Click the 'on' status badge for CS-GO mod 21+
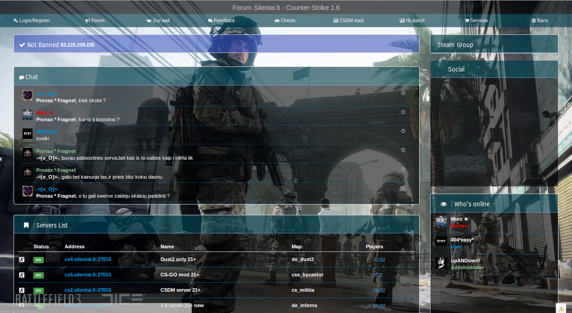 (x=38, y=275)
